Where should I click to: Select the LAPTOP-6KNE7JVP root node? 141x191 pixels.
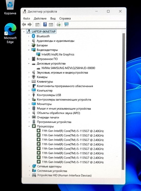click(x=44, y=32)
